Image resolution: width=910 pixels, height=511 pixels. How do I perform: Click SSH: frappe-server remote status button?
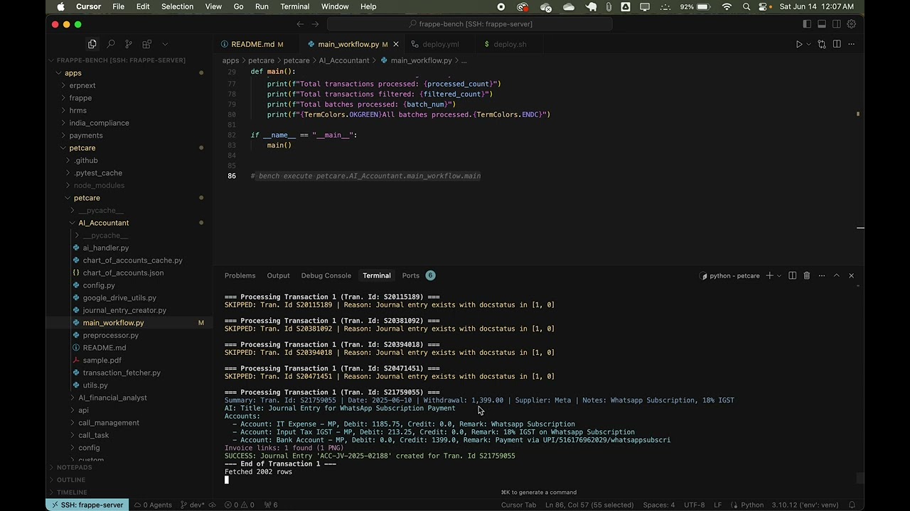point(86,505)
